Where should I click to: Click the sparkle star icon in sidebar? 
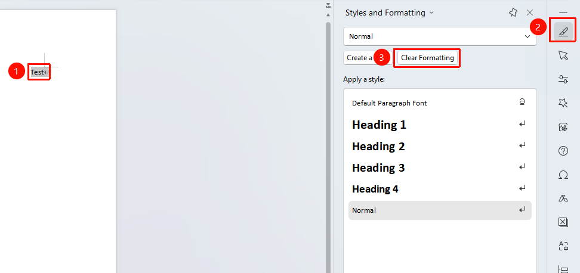coord(563,103)
